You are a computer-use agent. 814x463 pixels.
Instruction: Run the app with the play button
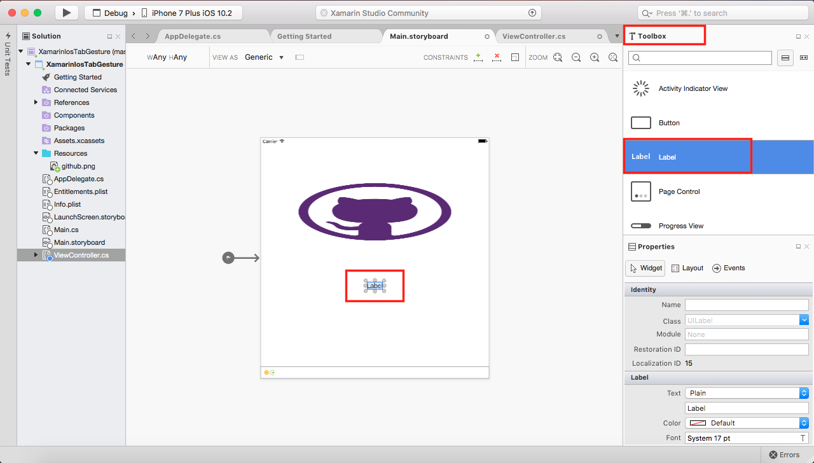click(66, 12)
